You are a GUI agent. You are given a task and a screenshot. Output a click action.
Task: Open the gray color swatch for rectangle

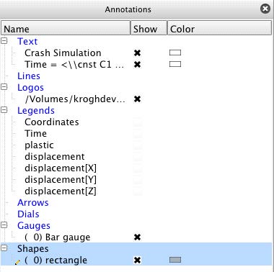tap(175, 260)
